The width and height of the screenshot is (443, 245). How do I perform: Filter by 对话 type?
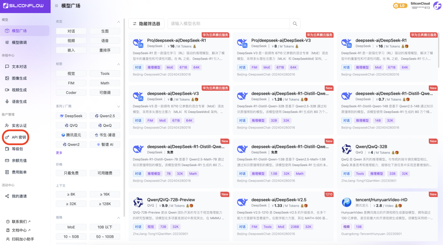click(71, 31)
